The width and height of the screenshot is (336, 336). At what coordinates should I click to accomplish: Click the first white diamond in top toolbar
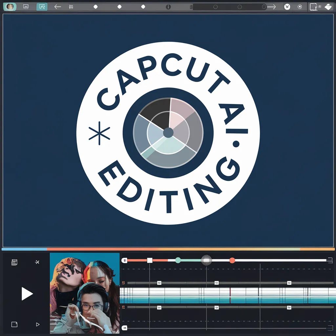coord(95,7)
